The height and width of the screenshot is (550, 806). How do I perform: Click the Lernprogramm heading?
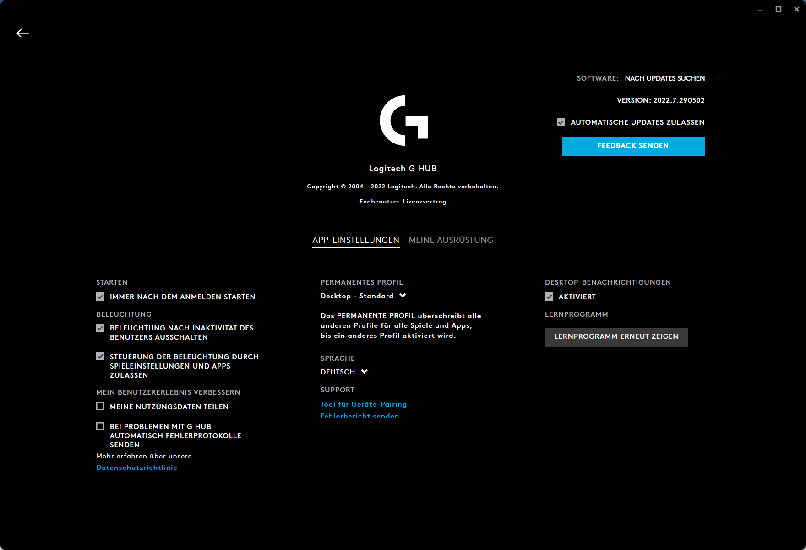[x=577, y=314]
